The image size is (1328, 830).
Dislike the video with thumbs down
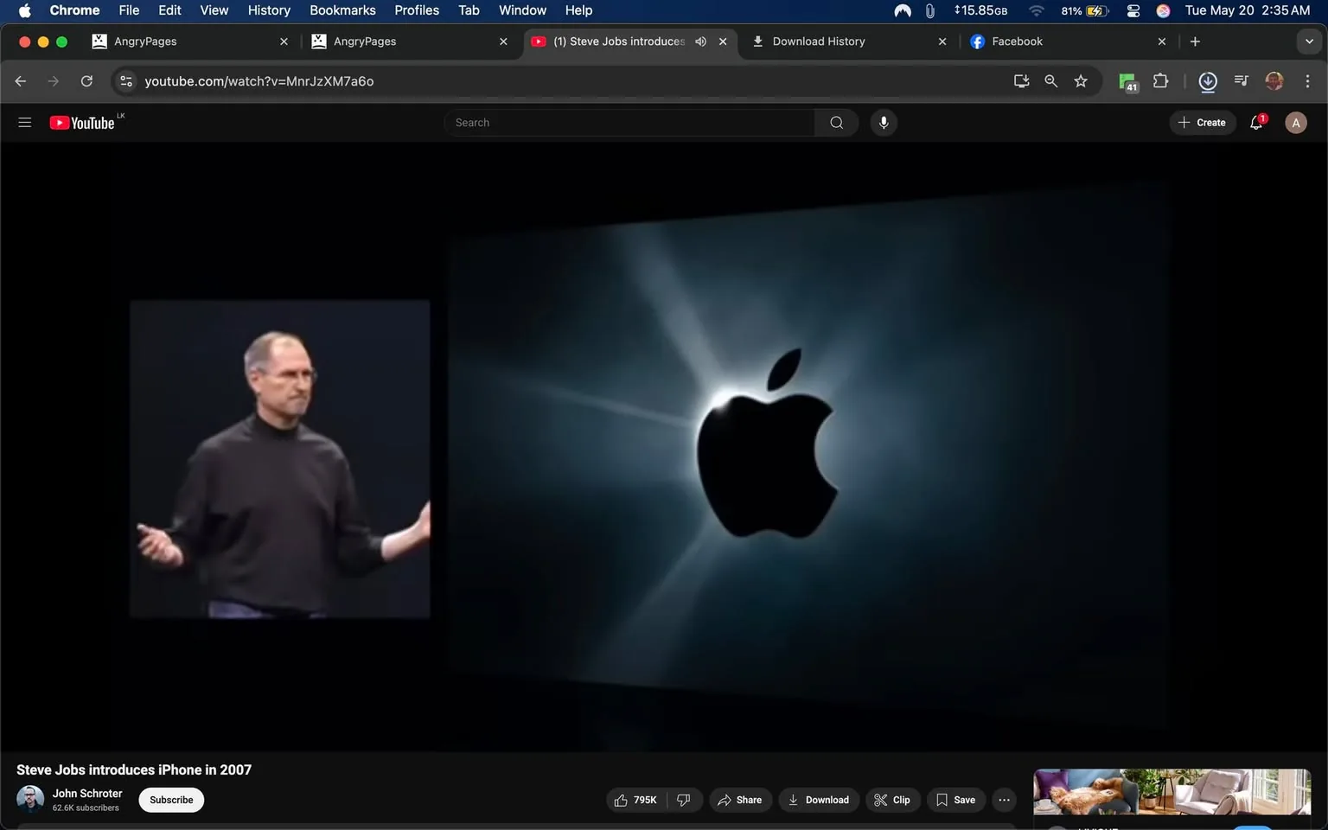pyautogui.click(x=684, y=800)
